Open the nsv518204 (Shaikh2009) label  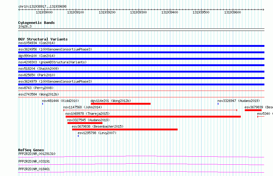point(39,69)
